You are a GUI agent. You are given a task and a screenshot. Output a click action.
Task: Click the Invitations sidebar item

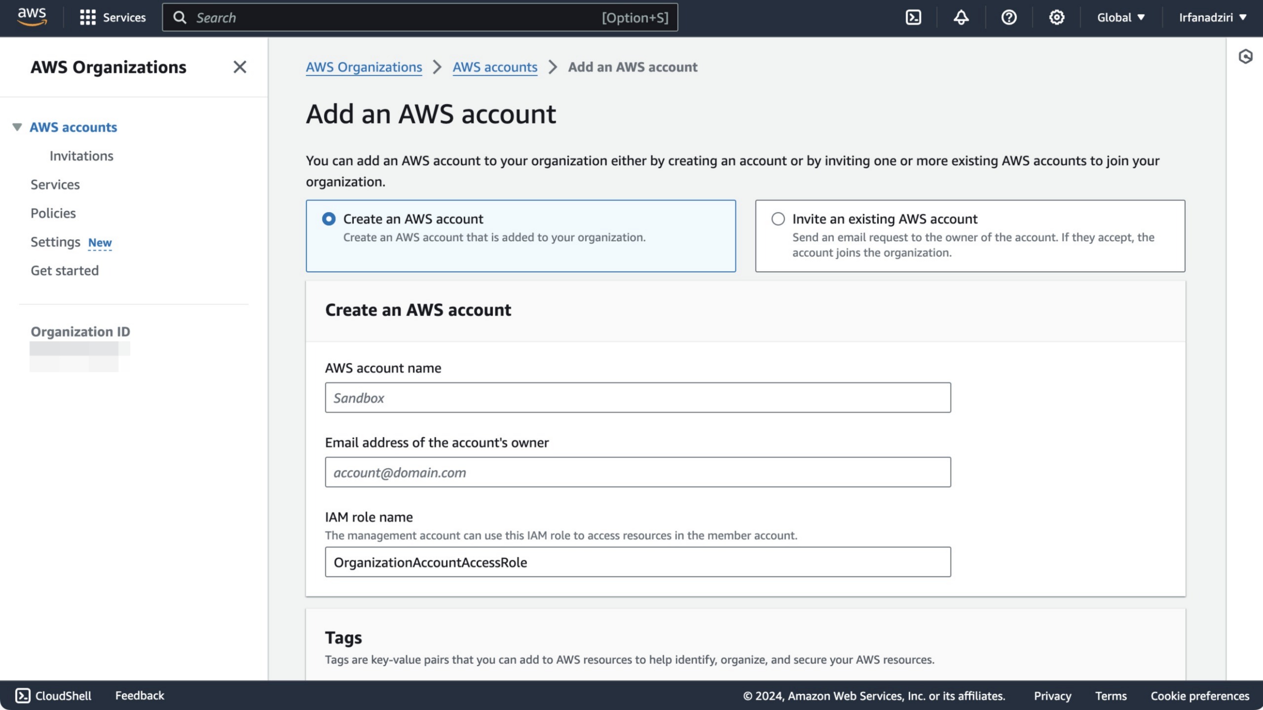(81, 155)
